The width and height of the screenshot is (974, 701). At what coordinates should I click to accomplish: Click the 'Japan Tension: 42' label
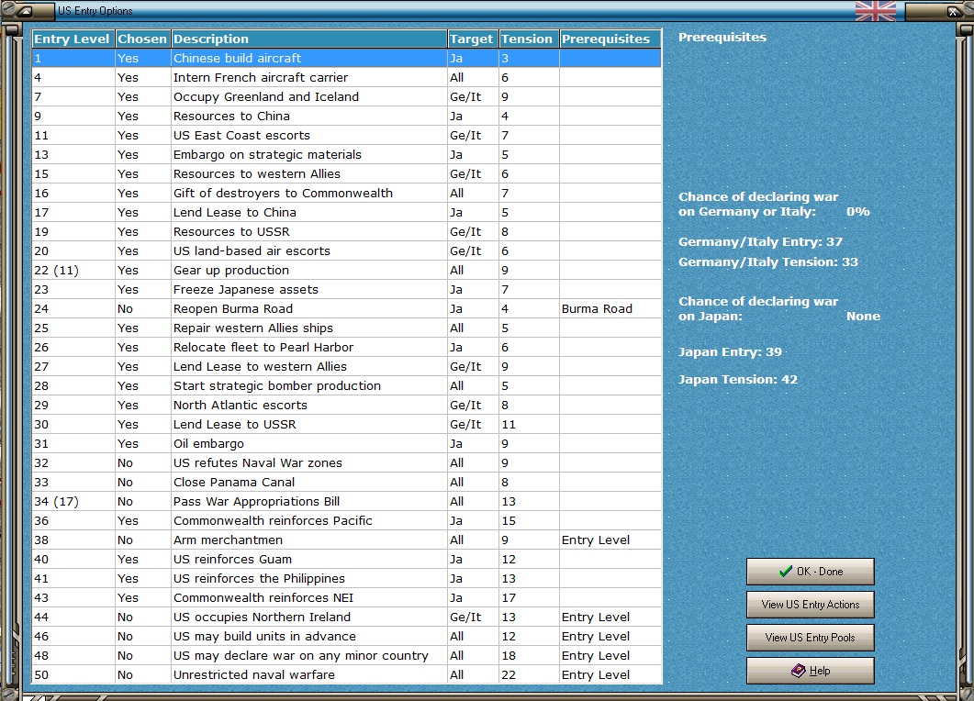coord(738,379)
